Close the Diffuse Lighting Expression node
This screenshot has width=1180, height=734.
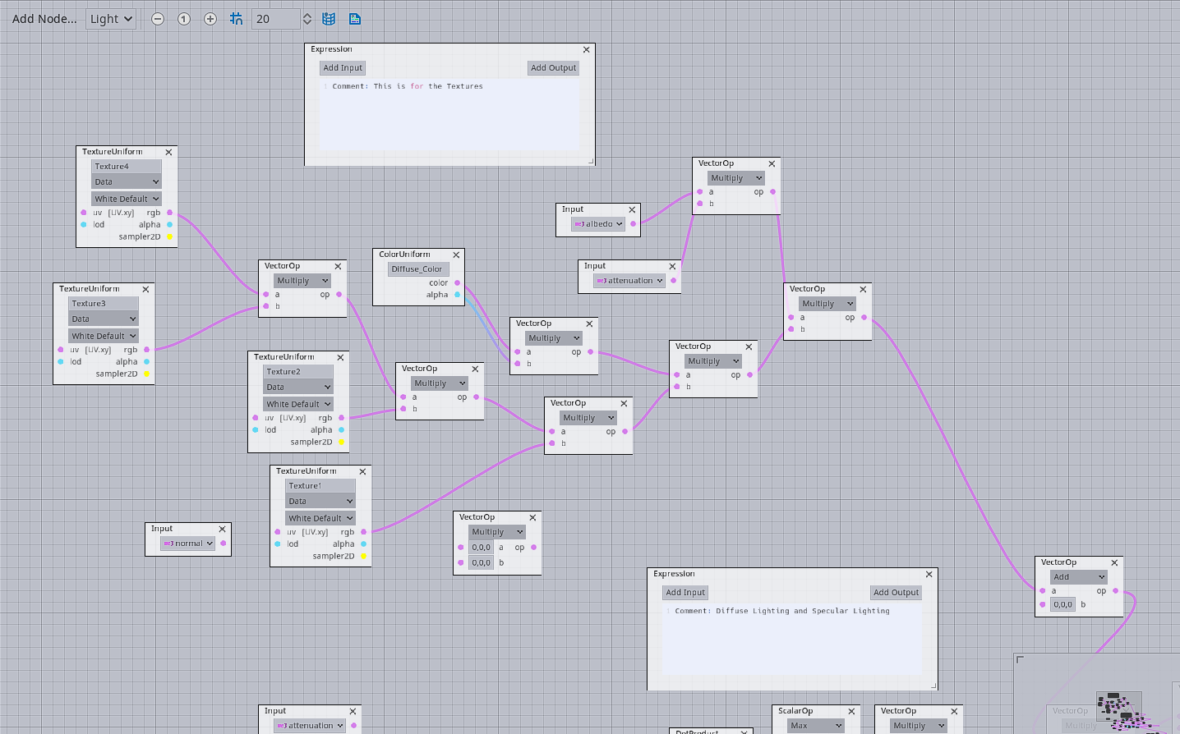[x=929, y=574]
